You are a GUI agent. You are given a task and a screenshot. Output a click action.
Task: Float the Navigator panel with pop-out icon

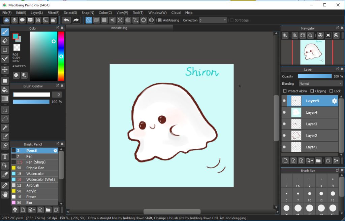(337, 28)
